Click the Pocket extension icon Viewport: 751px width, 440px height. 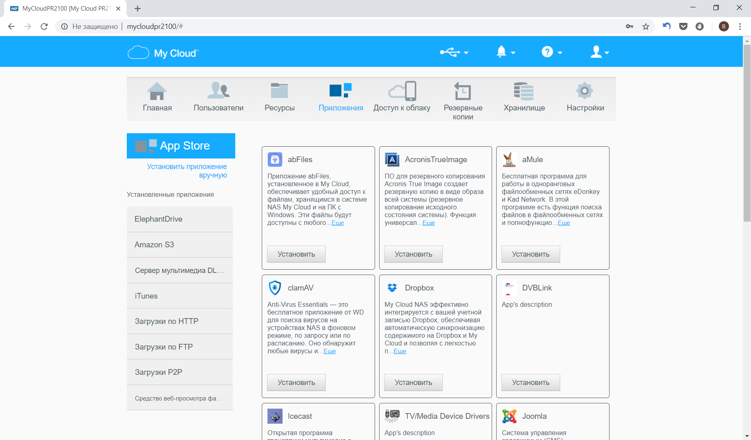[683, 26]
